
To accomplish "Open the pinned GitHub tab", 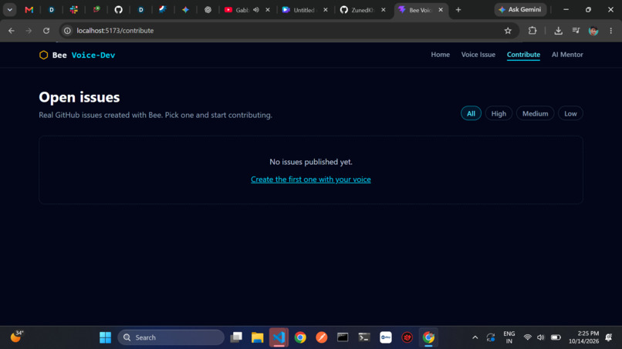I will 118,10.
